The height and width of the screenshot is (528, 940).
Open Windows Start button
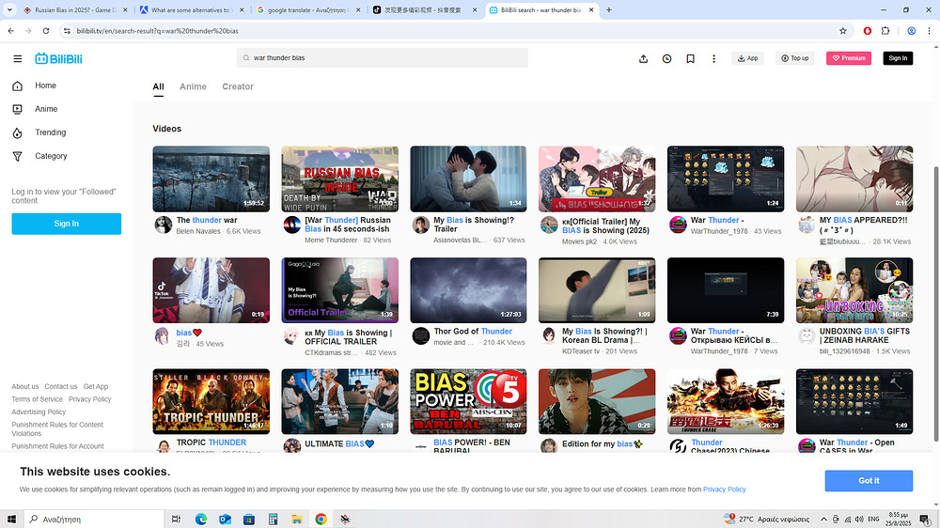[11, 519]
